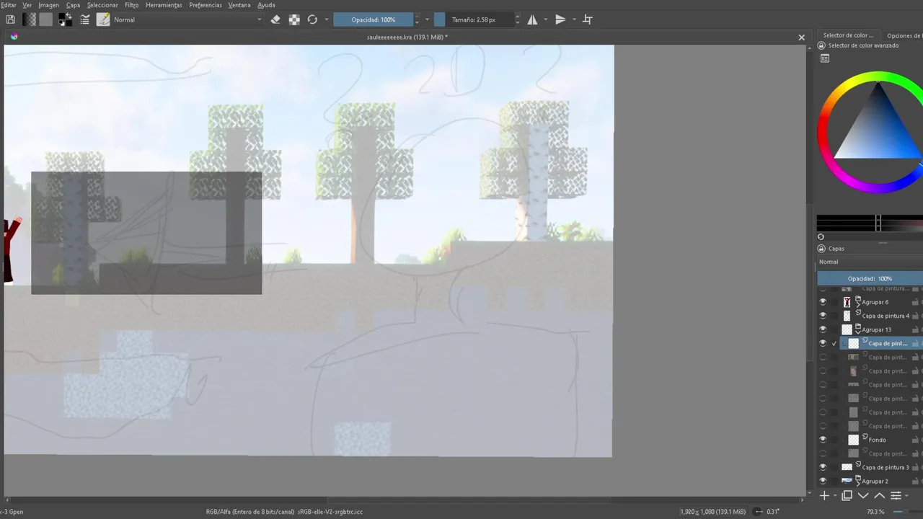Click the layer Opacidad 100% slider
The width and height of the screenshot is (923, 519).
pos(870,278)
